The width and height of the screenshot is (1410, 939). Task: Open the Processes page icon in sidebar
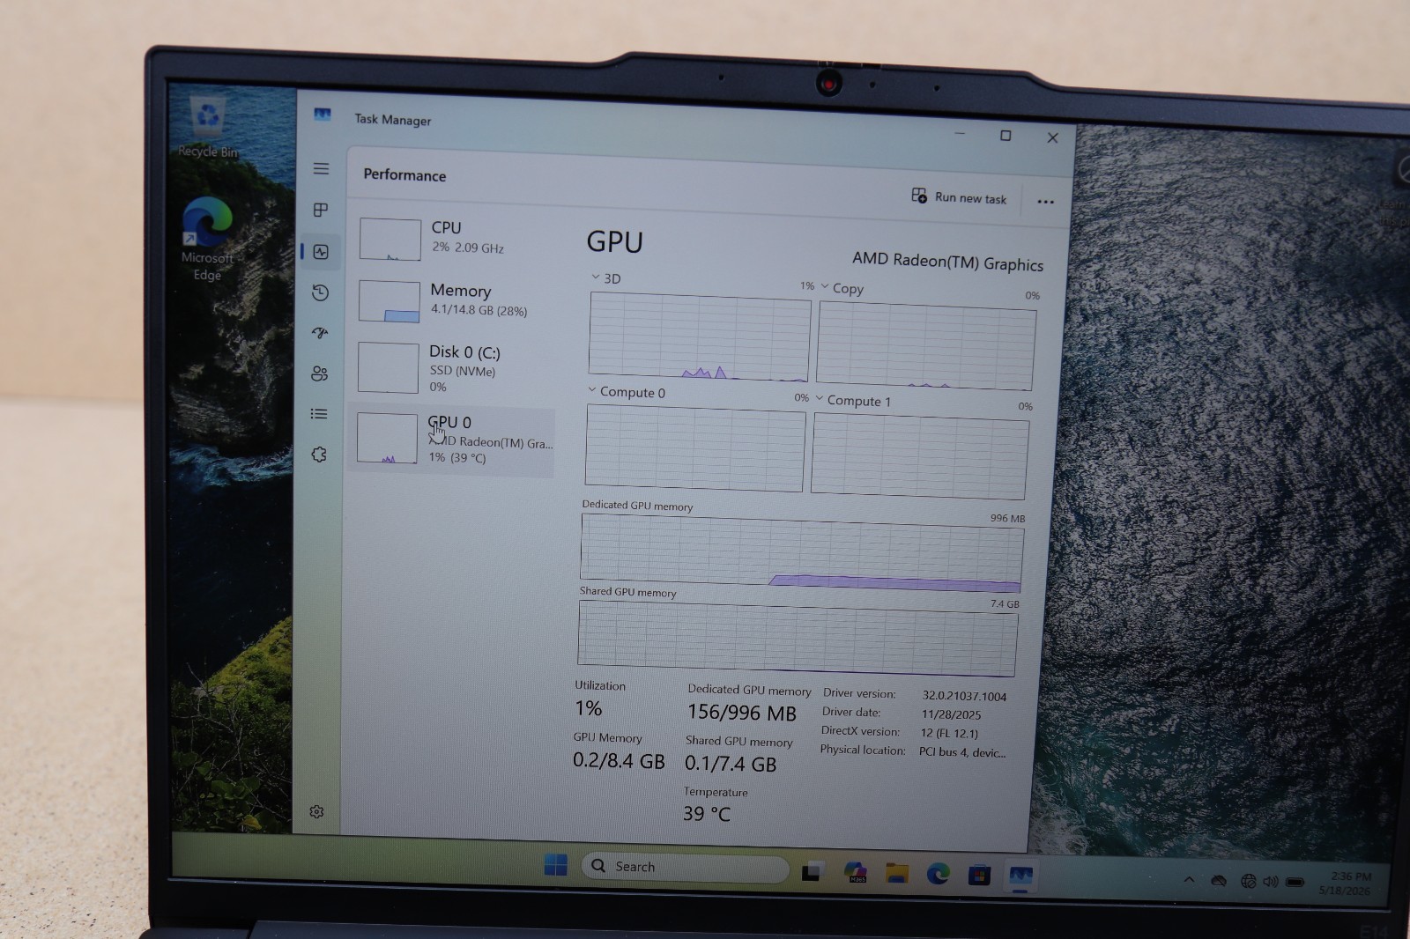click(x=321, y=210)
